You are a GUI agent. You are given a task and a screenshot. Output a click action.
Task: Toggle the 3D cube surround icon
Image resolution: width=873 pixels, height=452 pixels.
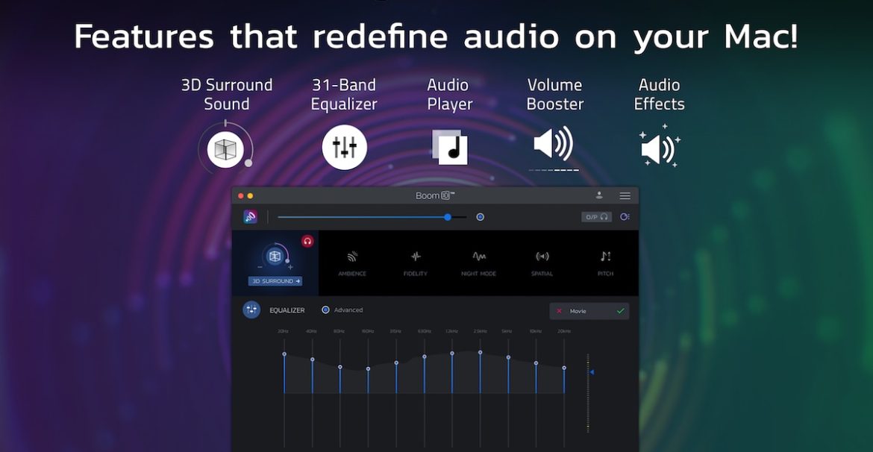pyautogui.click(x=275, y=256)
